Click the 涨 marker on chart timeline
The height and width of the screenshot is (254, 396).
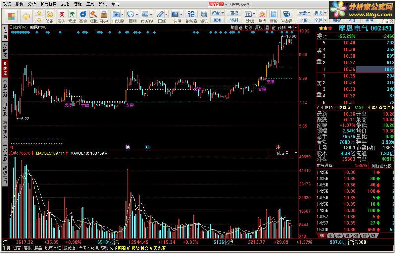click(x=278, y=147)
